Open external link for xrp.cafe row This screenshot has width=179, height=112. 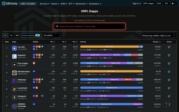tap(169, 47)
